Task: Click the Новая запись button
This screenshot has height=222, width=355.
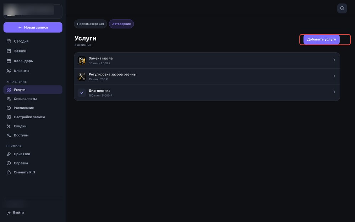Action: tap(33, 27)
